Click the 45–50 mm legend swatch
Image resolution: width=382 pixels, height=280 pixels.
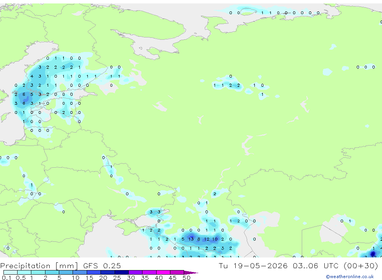pyautogui.click(x=177, y=272)
